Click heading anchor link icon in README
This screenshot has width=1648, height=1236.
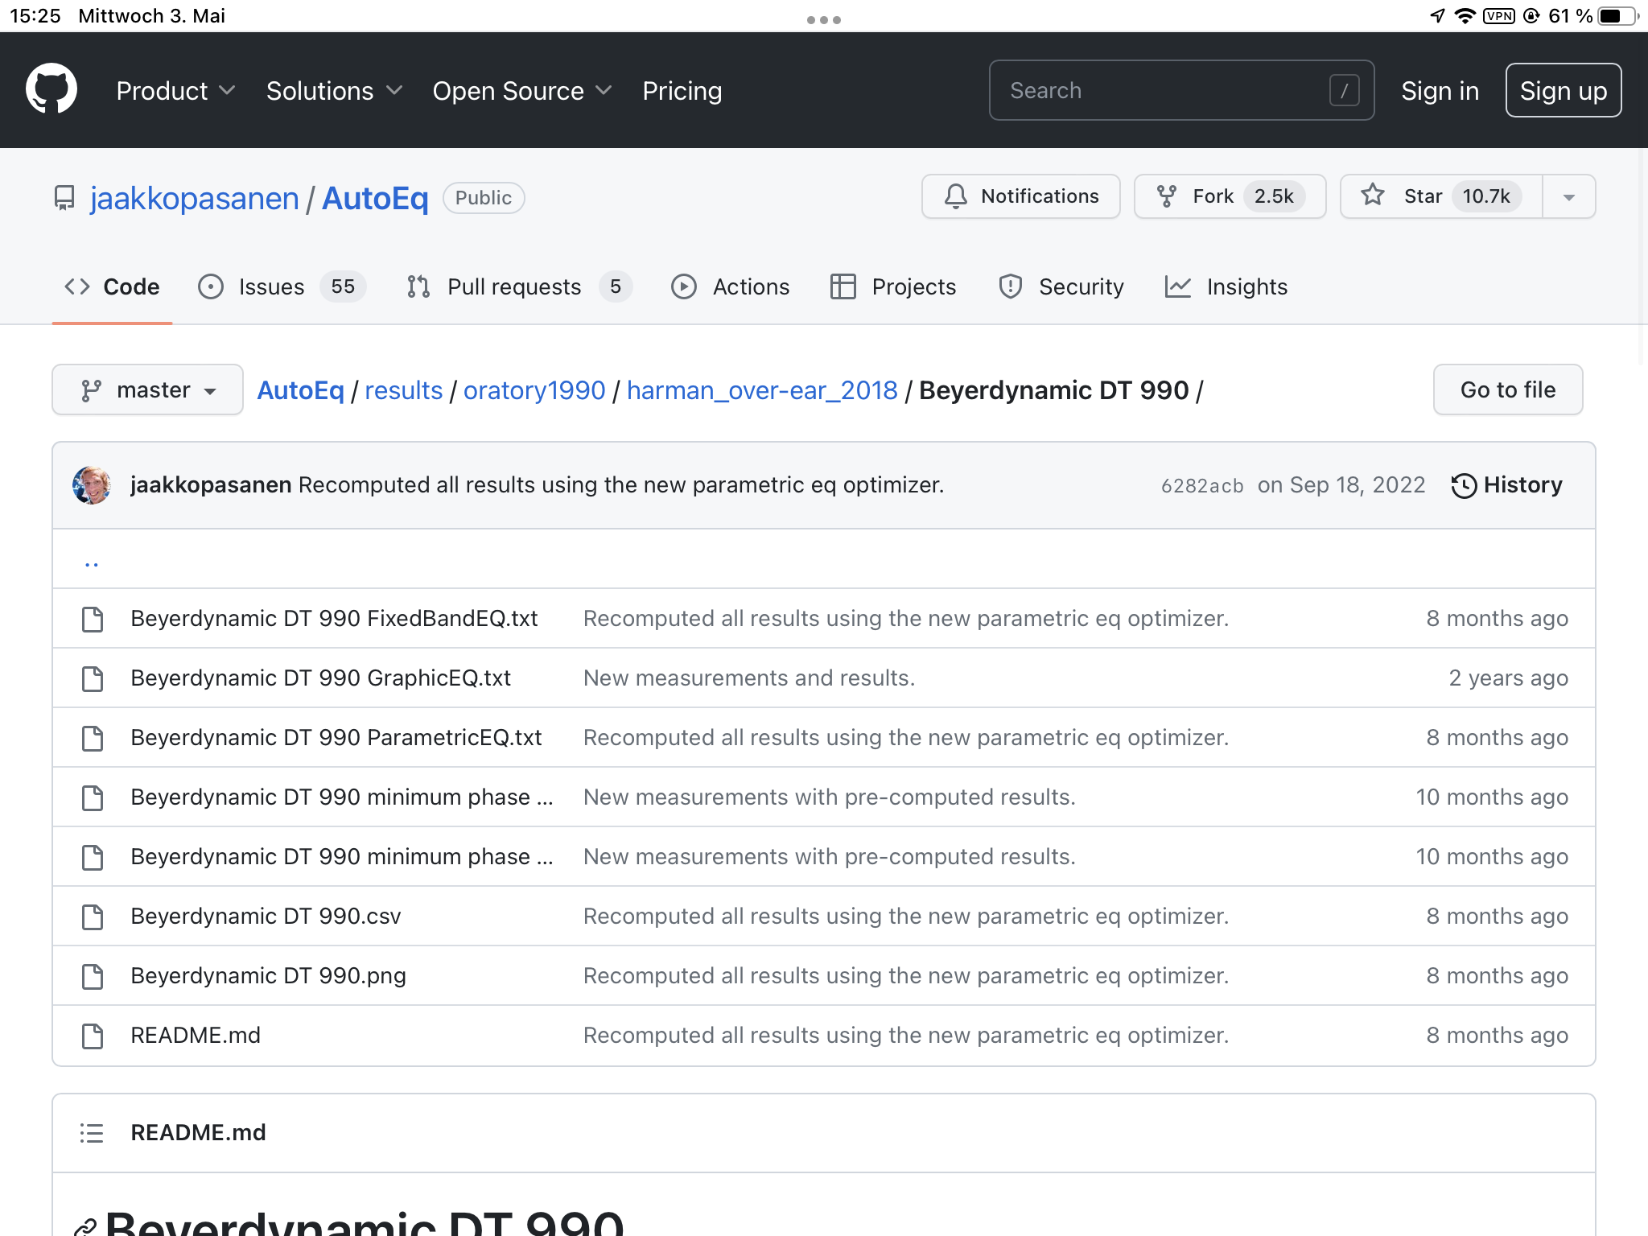coord(85,1227)
